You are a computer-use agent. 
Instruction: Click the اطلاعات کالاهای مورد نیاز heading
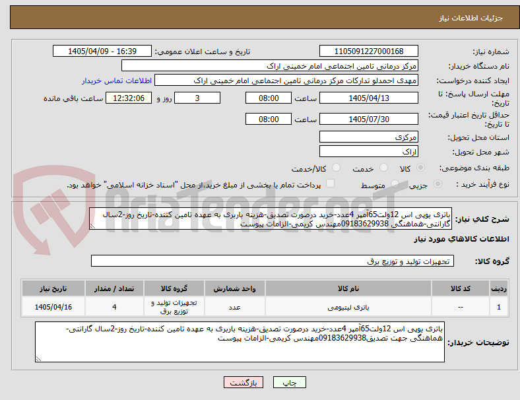click(461, 239)
